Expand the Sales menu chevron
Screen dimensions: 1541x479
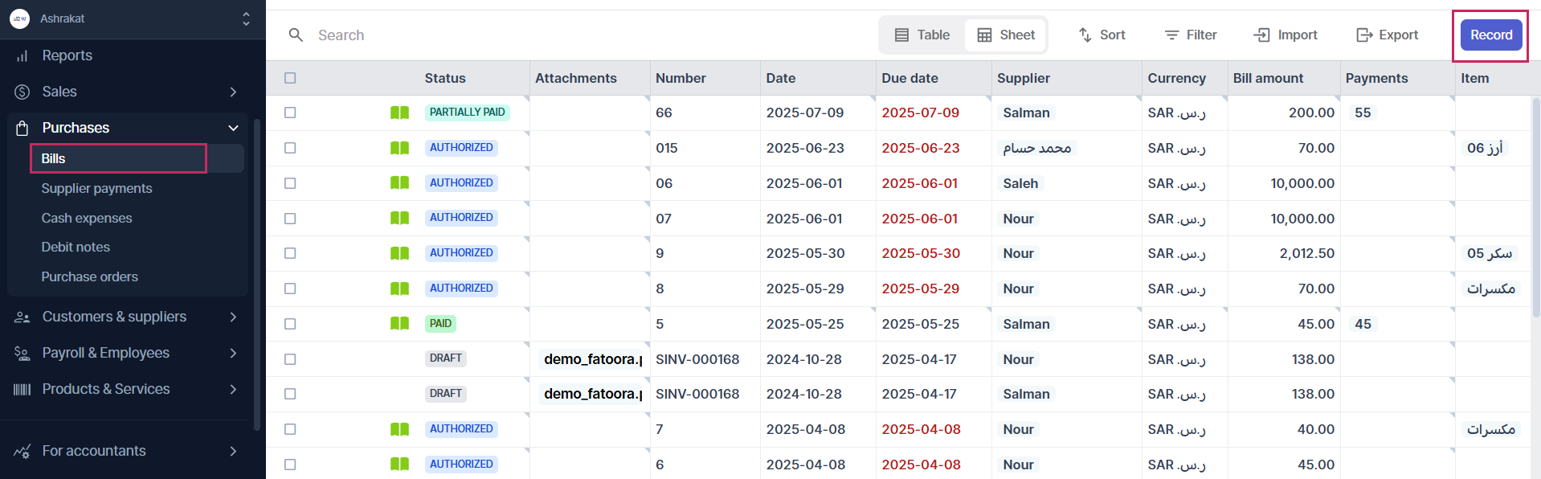click(x=233, y=92)
